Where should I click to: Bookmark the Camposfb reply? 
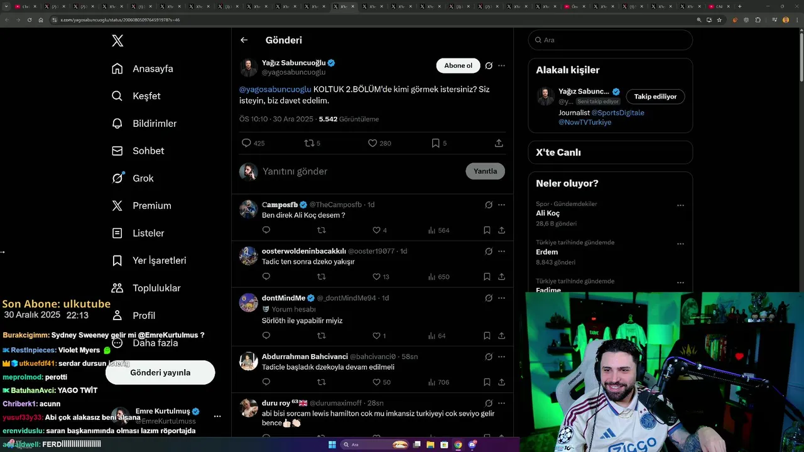[487, 230]
